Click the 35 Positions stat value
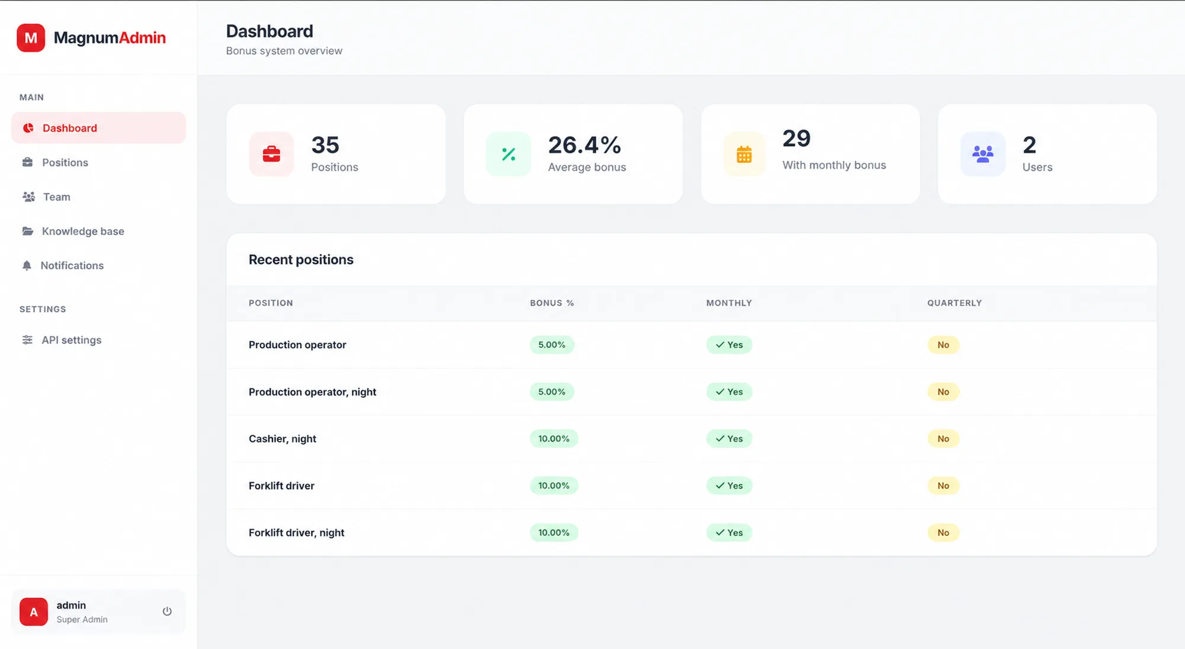The image size is (1185, 649). [x=325, y=145]
